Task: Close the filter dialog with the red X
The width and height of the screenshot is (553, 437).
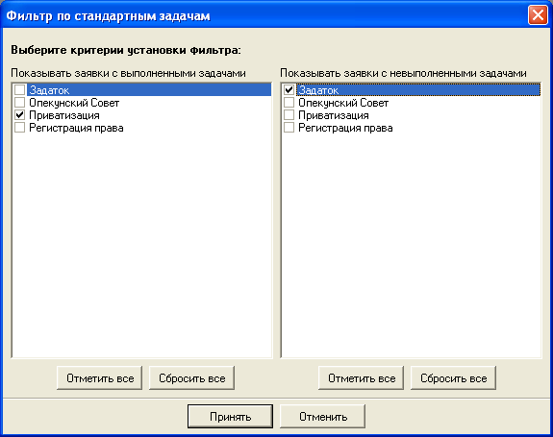Action: (538, 15)
